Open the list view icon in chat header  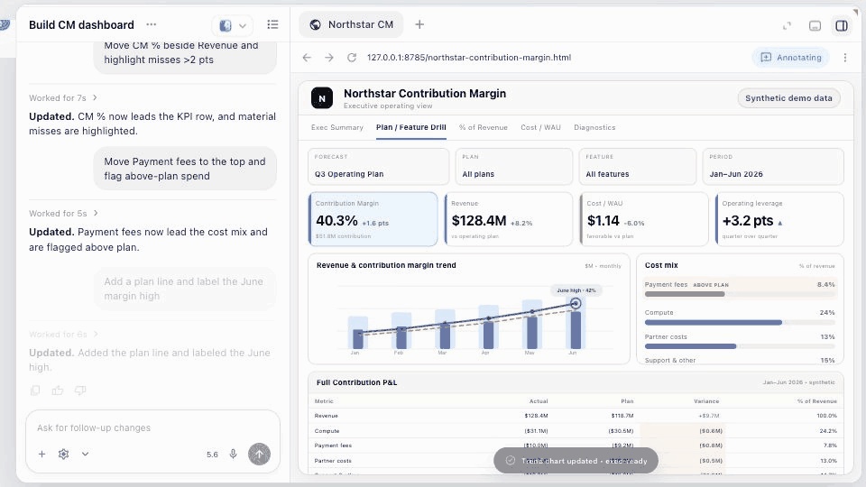click(272, 24)
